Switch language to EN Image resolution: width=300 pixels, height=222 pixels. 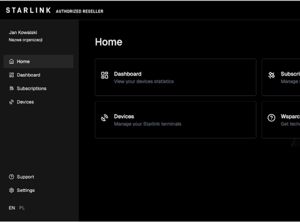tap(12, 208)
